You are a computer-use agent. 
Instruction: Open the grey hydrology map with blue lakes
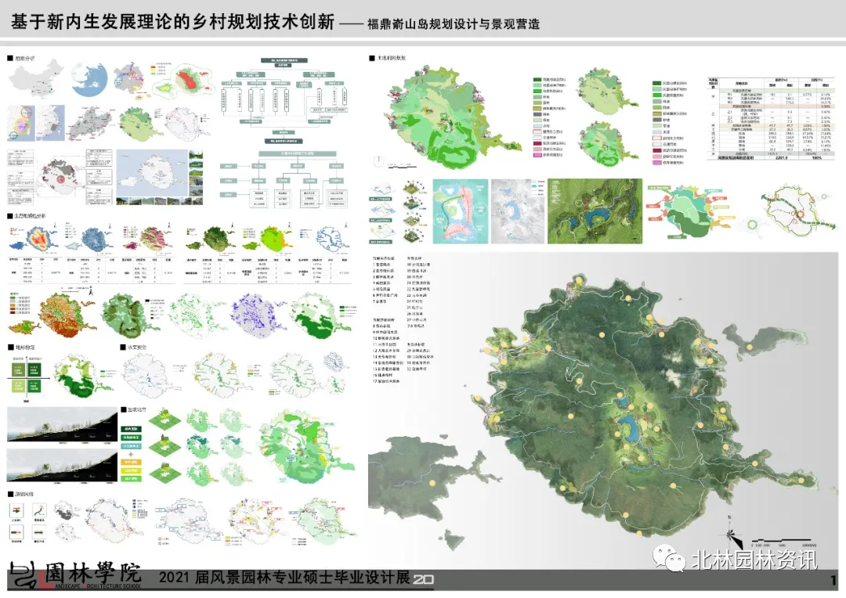click(x=518, y=211)
